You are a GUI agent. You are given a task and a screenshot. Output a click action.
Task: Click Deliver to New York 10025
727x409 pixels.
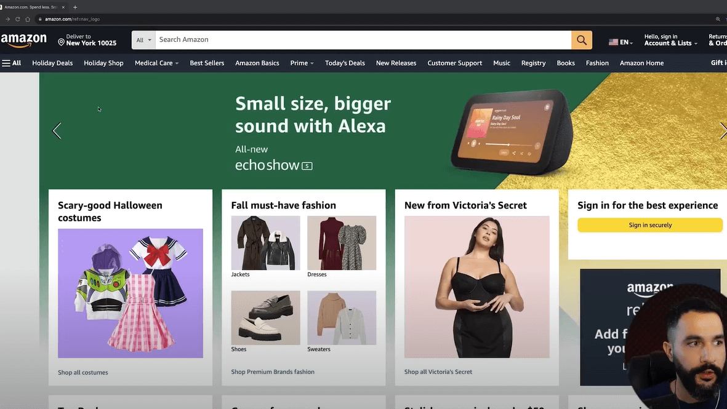coord(87,40)
